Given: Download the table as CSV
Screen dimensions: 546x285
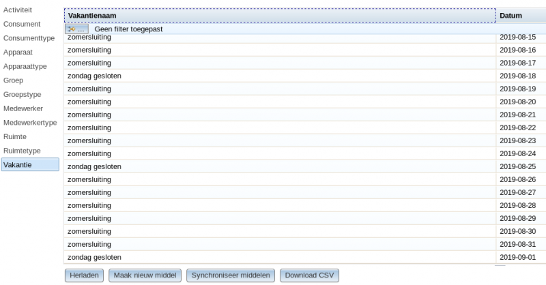Looking at the screenshot, I should click(x=309, y=275).
